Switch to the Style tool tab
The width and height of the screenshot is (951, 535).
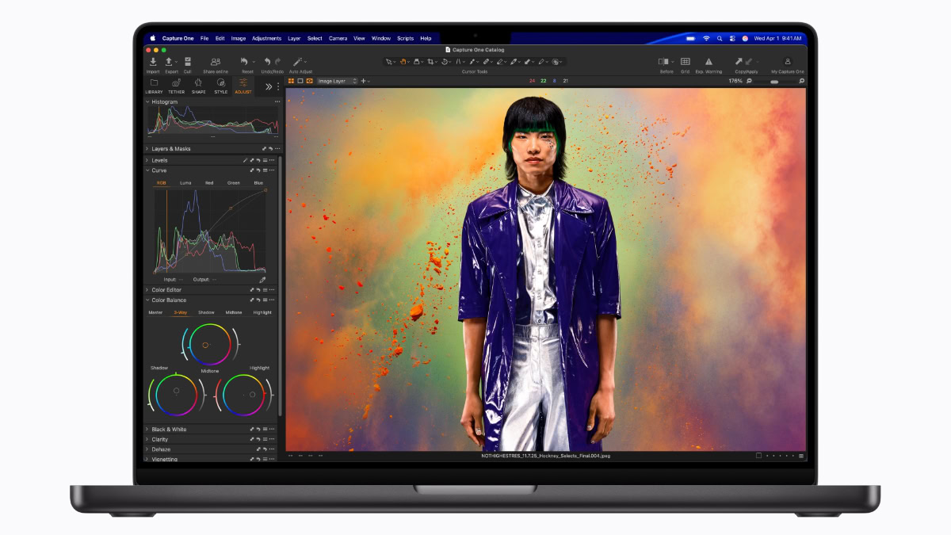tap(222, 83)
